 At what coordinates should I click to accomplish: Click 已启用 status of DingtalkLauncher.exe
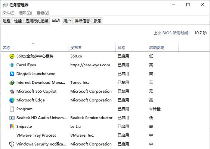point(123,74)
